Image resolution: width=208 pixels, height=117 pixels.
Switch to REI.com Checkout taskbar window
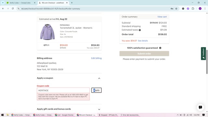(86, 115)
